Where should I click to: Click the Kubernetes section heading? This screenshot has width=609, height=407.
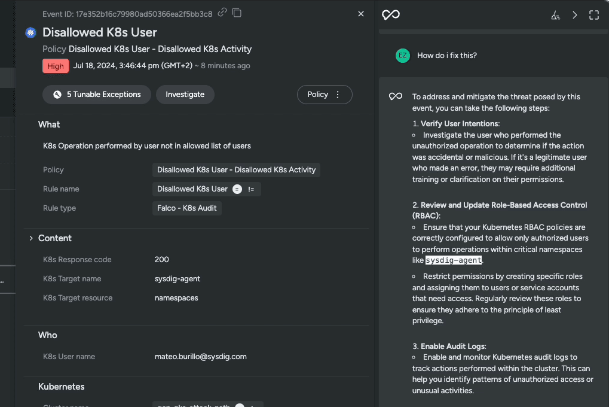(62, 387)
